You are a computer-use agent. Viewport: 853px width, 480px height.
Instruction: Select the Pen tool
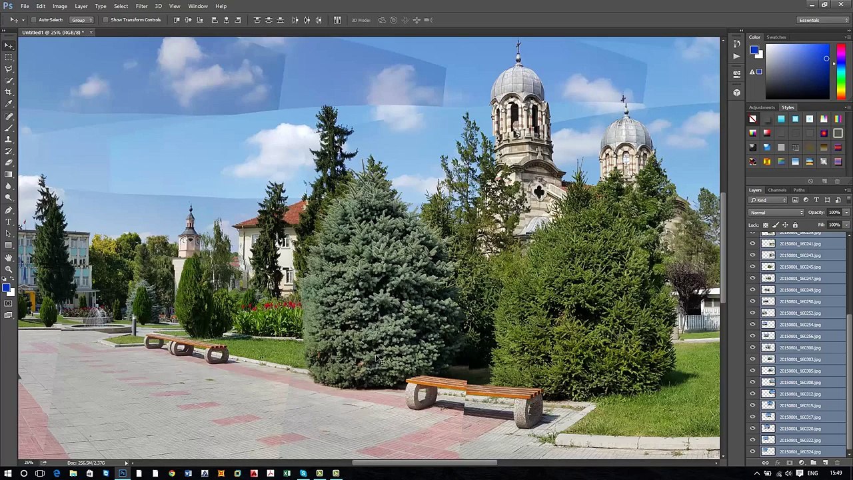pyautogui.click(x=9, y=210)
